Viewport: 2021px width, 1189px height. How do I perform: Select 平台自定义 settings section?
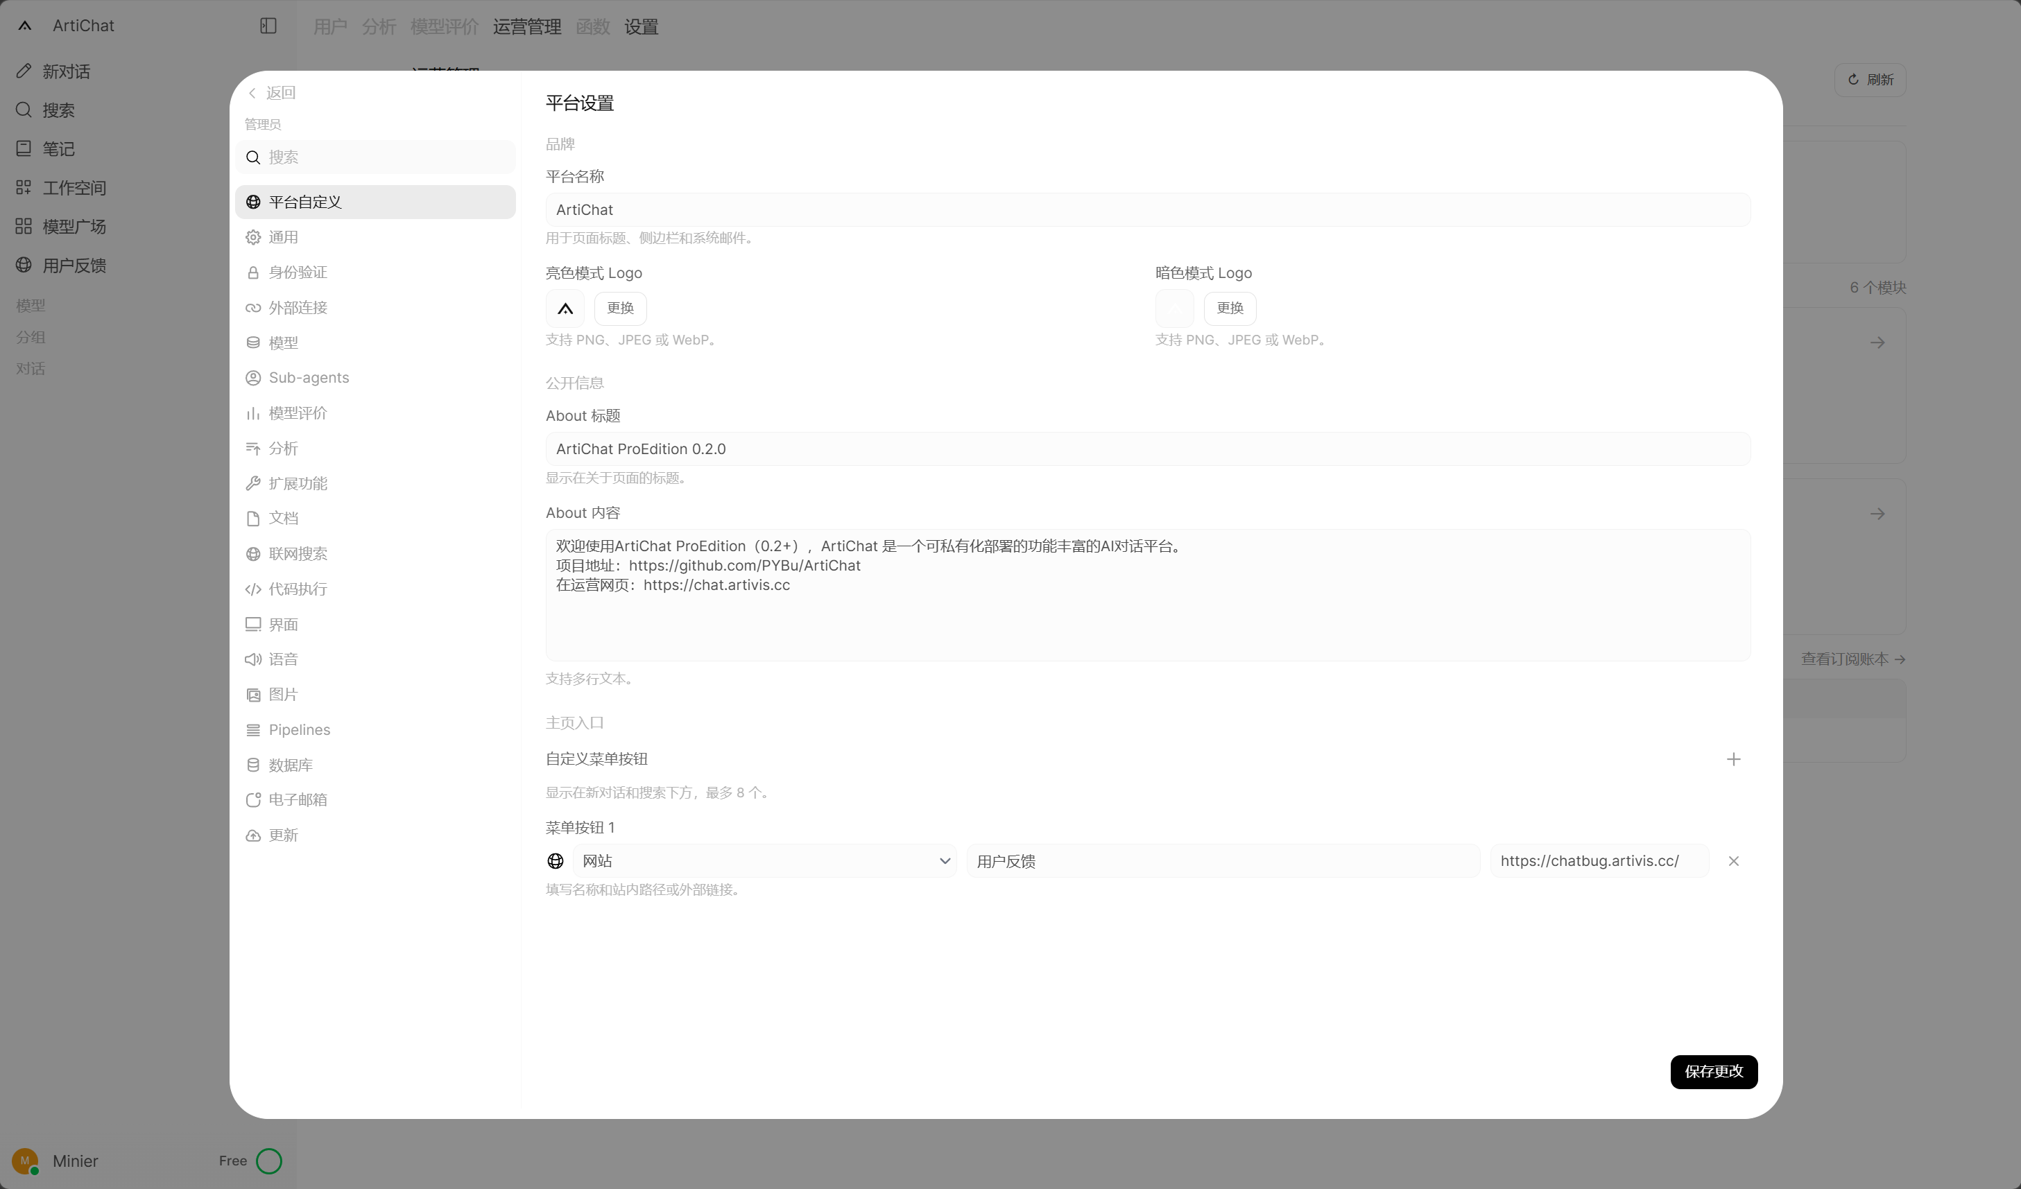pyautogui.click(x=375, y=202)
